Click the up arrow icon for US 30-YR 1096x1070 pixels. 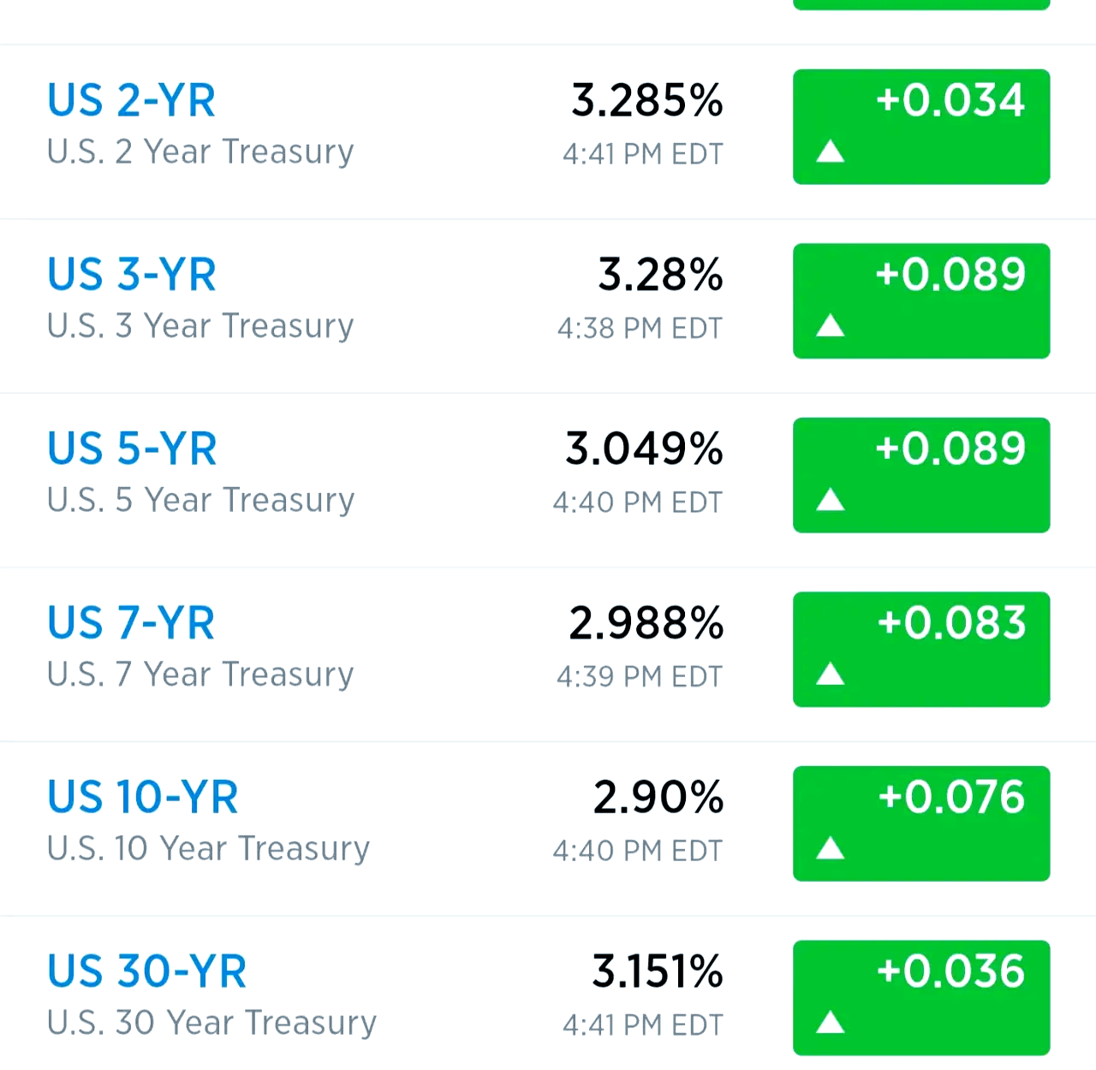coord(830,1022)
